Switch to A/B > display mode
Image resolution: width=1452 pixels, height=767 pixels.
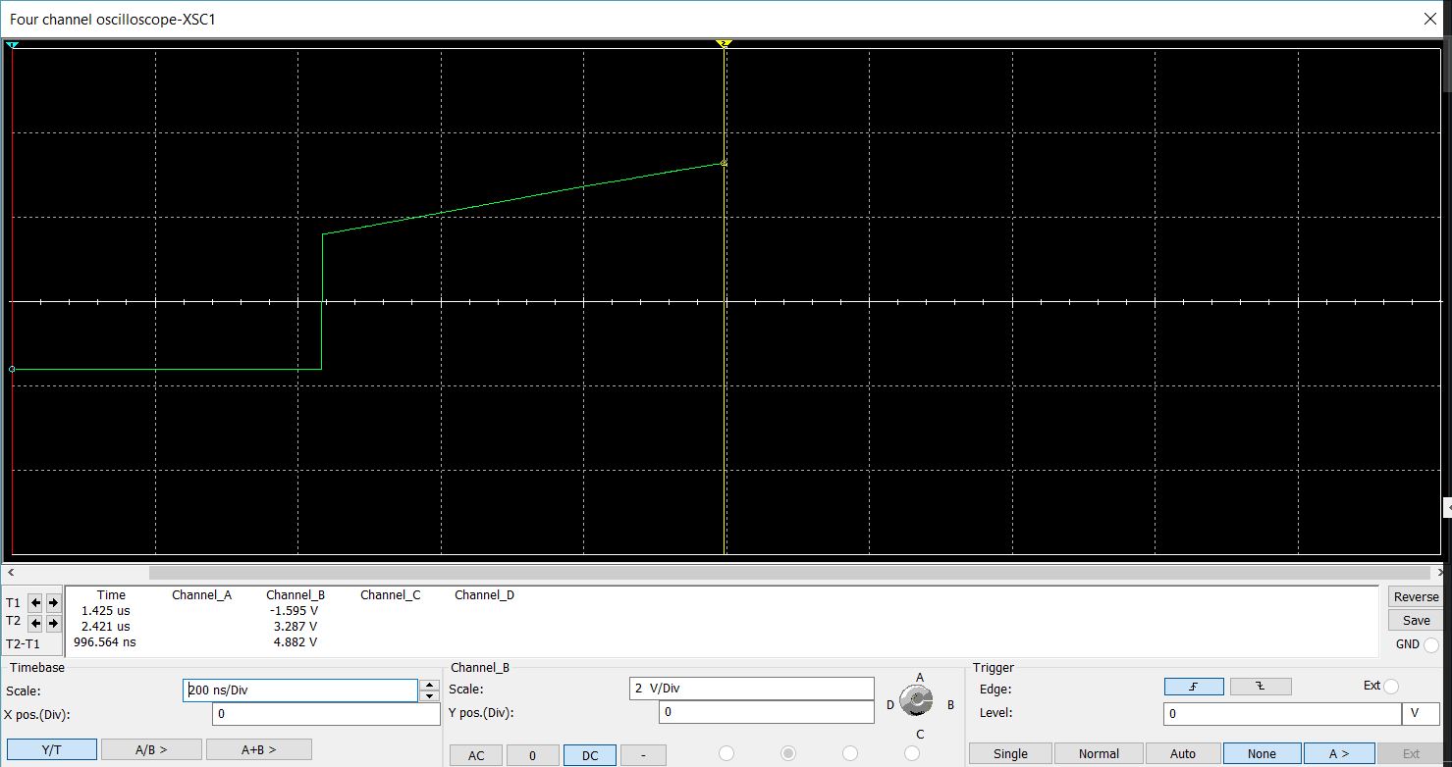(x=151, y=749)
